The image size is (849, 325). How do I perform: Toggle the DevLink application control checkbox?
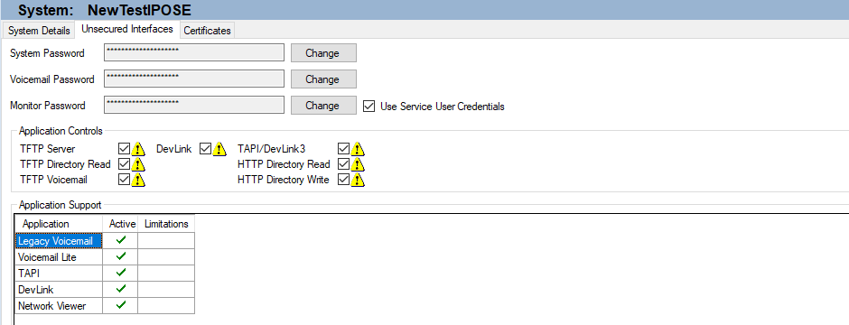click(205, 149)
